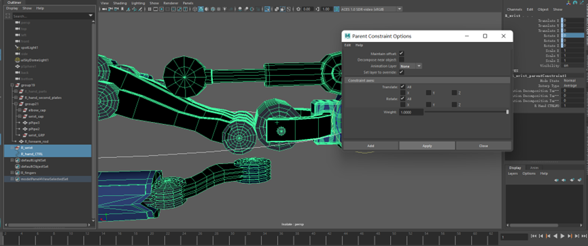This screenshot has height=246, width=588.
Task: Click the aiSkyDomeLight1 icon in Outliner
Action: tap(17, 60)
